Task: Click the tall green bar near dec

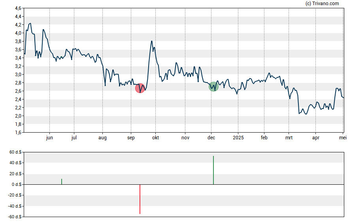Action: [x=213, y=170]
